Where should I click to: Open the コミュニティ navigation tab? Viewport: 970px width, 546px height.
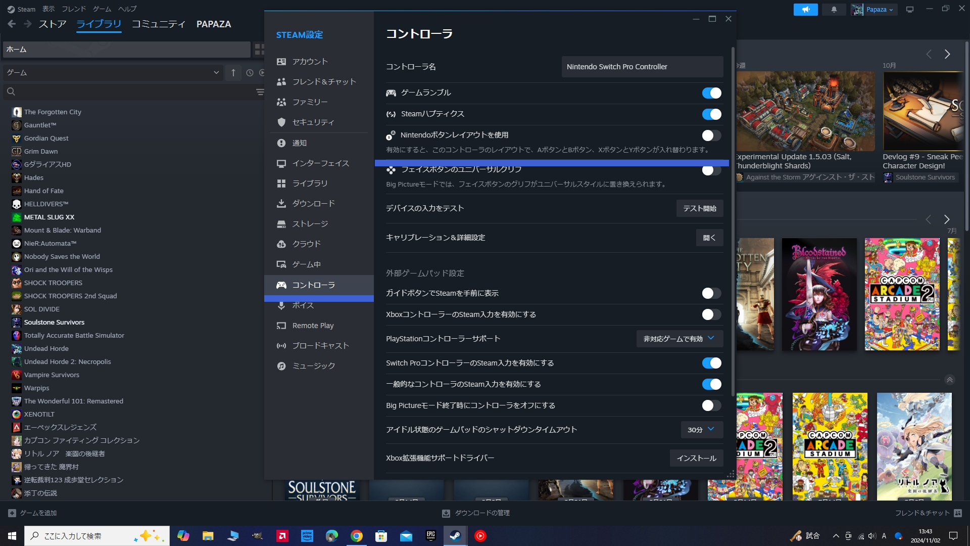(159, 24)
